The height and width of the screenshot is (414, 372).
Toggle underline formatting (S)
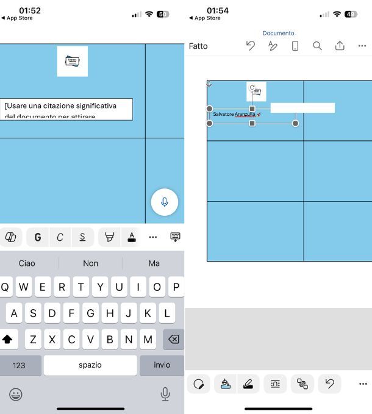tap(82, 237)
